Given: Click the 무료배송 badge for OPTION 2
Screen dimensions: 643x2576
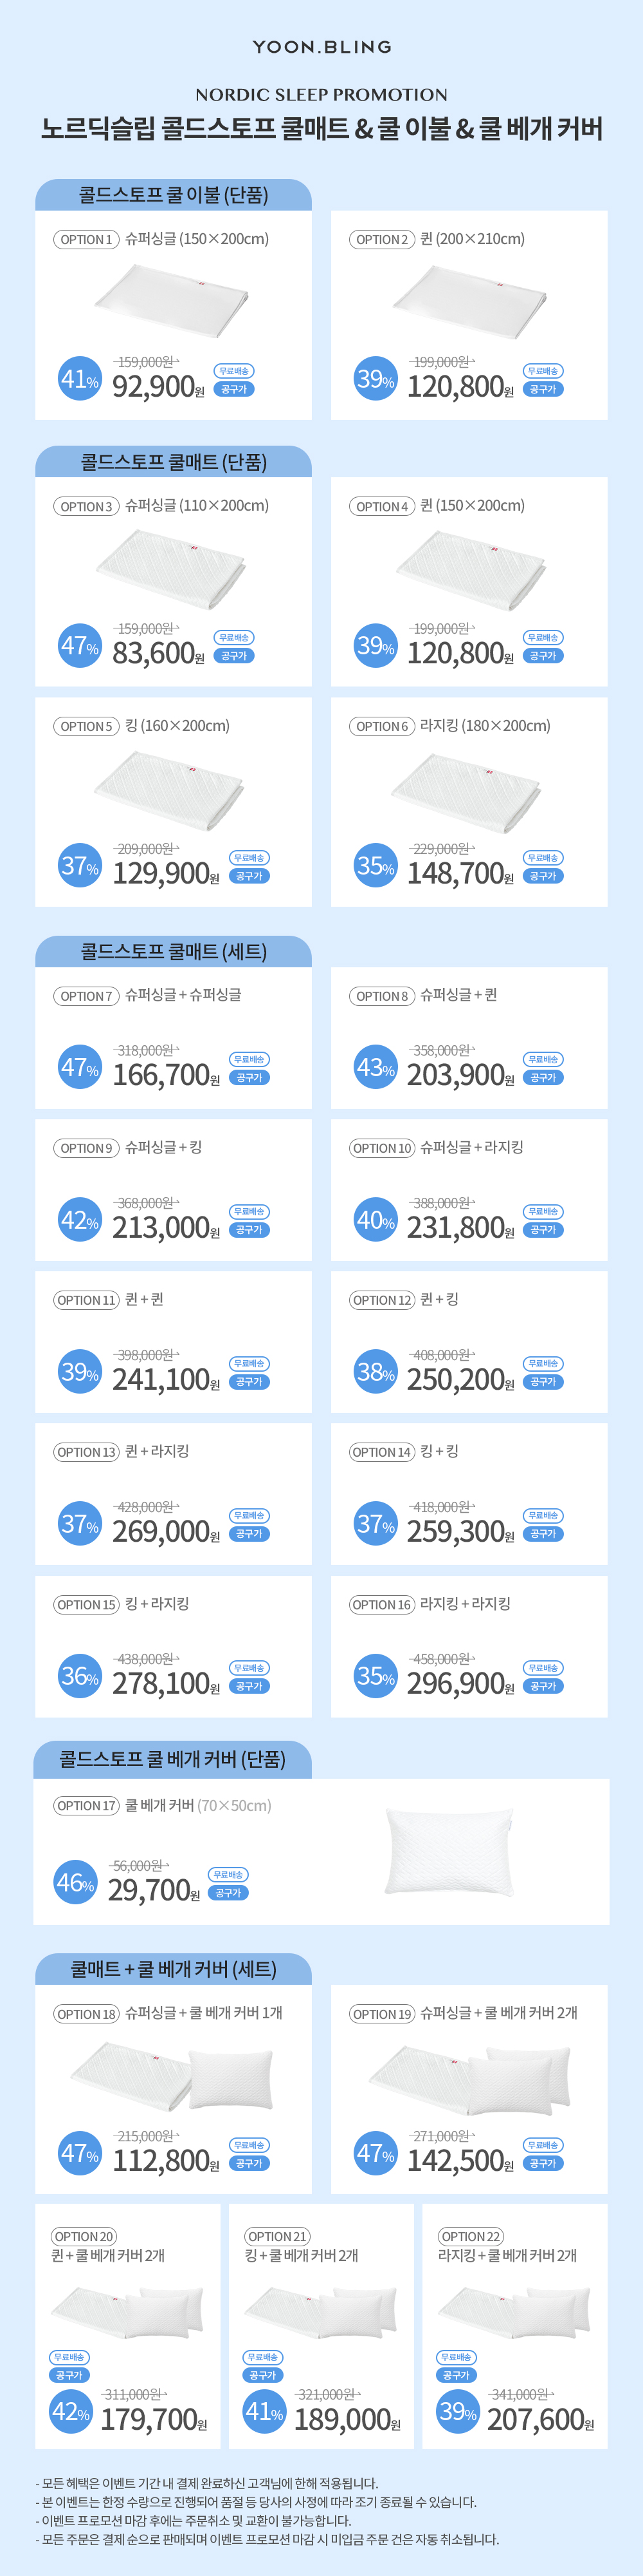Looking at the screenshot, I should click(x=543, y=371).
